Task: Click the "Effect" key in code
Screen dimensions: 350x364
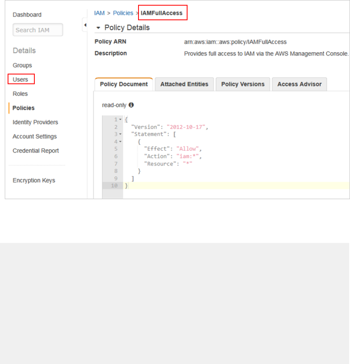Action: pyautogui.click(x=157, y=149)
